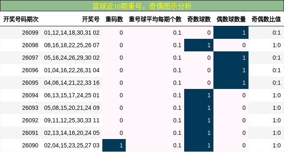The height and width of the screenshot is (152, 284).
Task: Click highlighted 奇数球数 cell in row 26093
Action: tap(199, 108)
